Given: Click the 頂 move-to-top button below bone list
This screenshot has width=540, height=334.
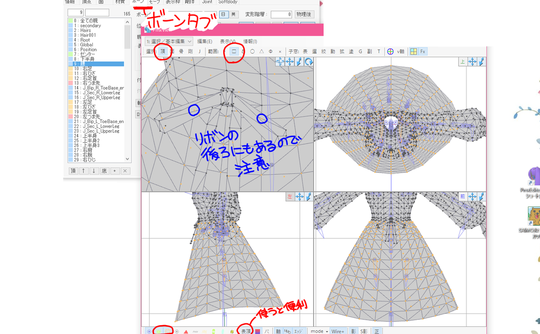Looking at the screenshot, I should [73, 171].
